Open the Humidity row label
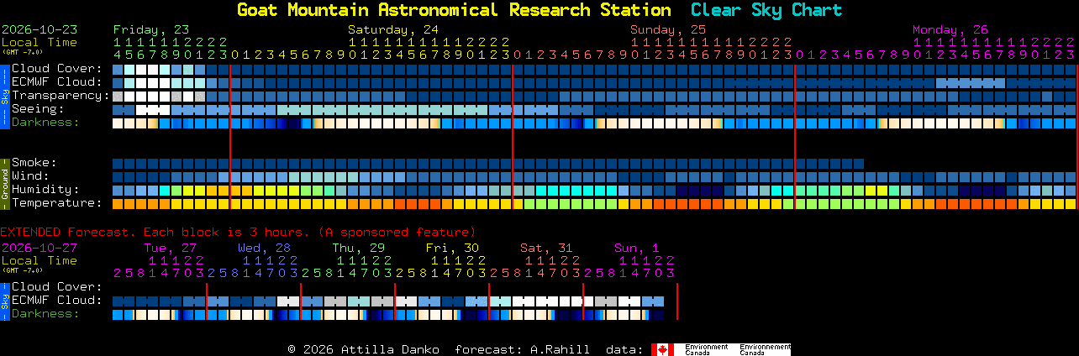This screenshot has height=356, width=1079. 45,190
